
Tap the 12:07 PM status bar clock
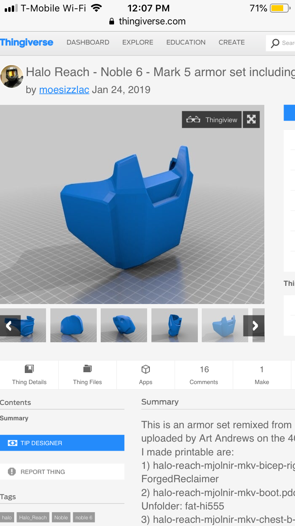pos(149,8)
